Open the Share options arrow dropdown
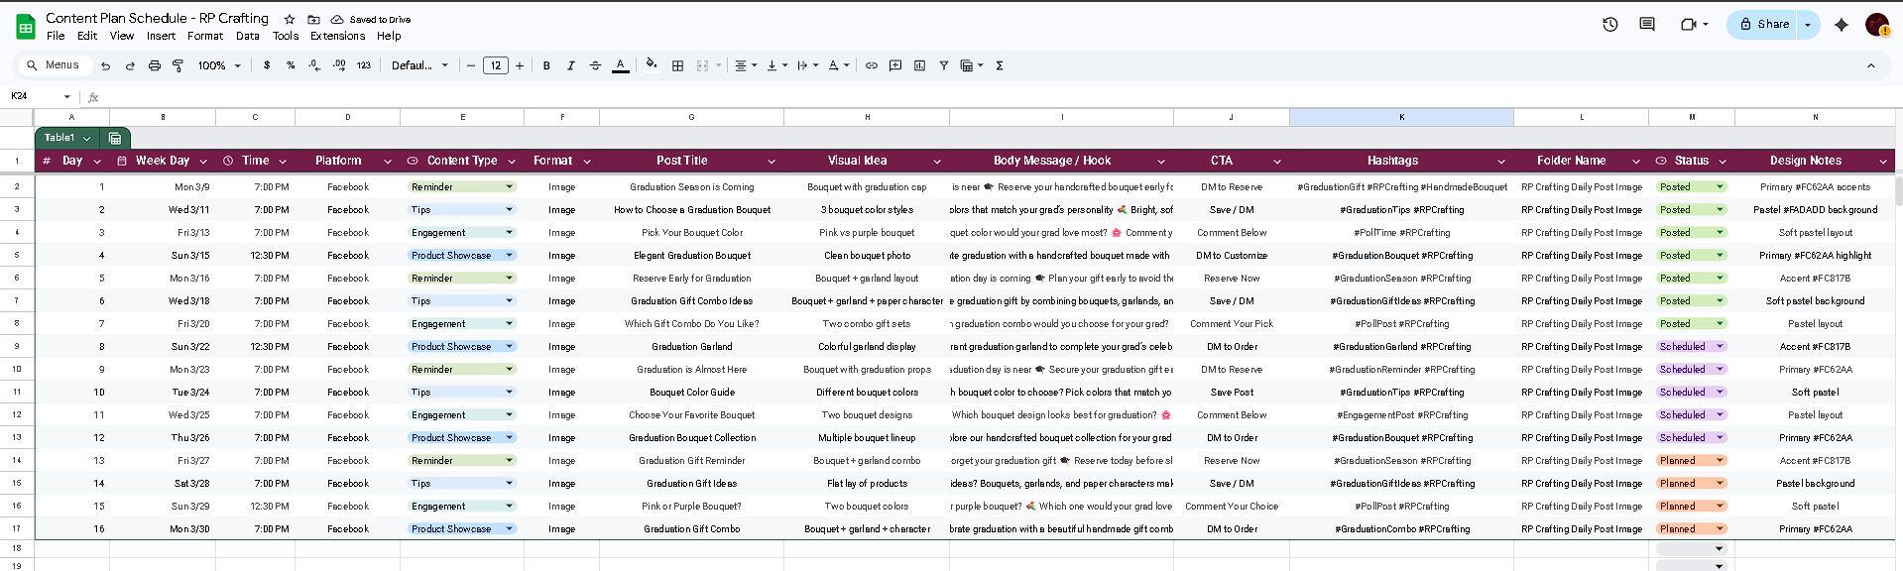Screen dimensions: 1903x571 1808,24
